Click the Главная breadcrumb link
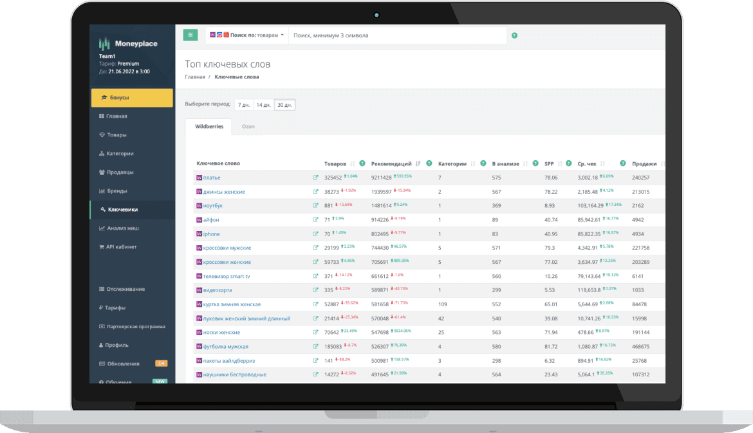753x433 pixels. 195,77
